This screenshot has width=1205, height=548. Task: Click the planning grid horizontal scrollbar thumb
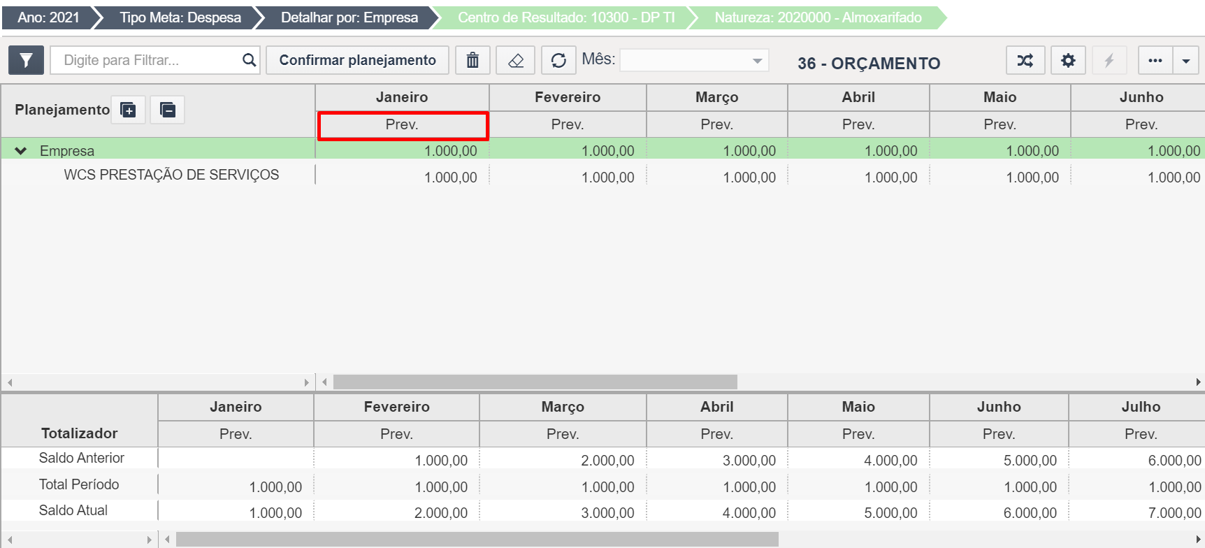tap(535, 382)
